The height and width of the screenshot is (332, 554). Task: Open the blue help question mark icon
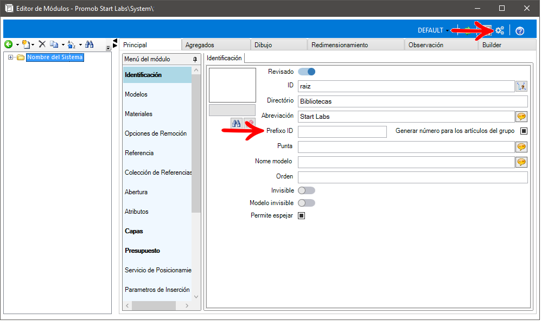[519, 31]
